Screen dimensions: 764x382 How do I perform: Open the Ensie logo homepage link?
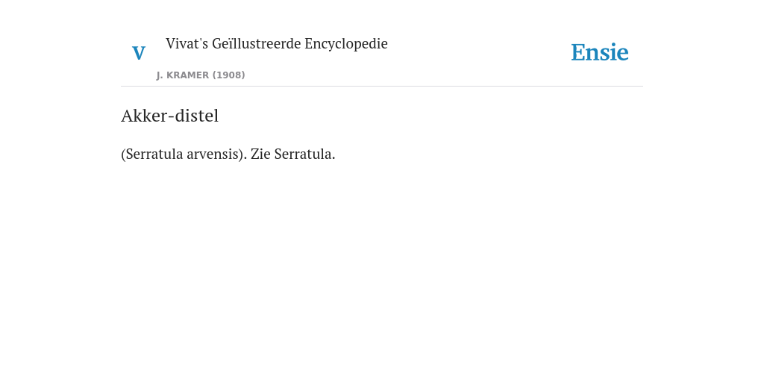point(599,53)
